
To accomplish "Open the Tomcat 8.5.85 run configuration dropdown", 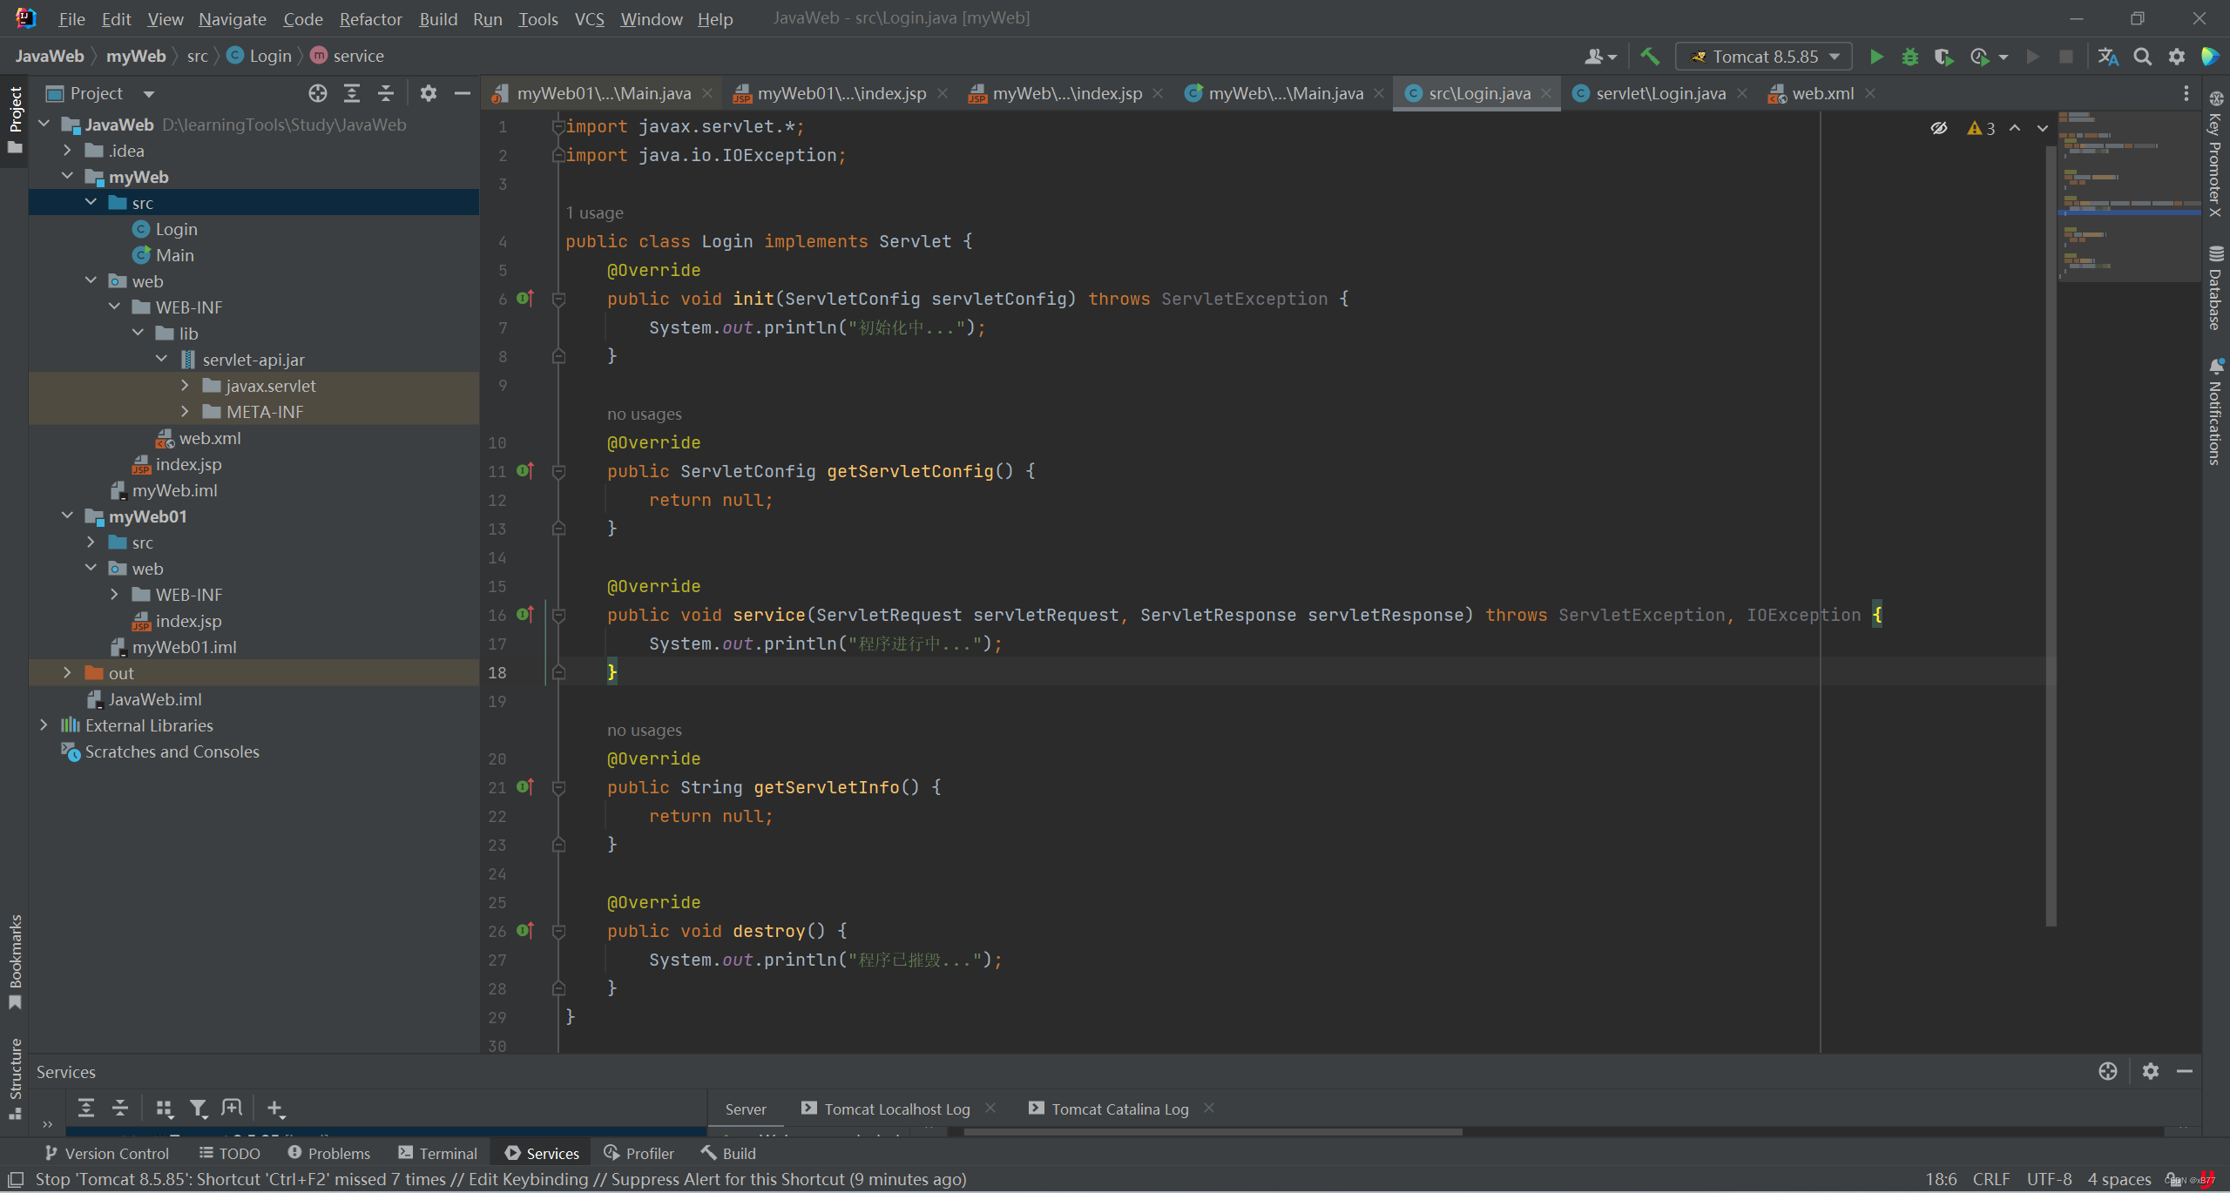I will pyautogui.click(x=1764, y=57).
